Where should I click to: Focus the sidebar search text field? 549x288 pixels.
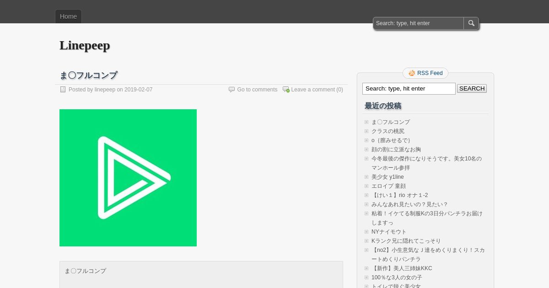click(409, 89)
